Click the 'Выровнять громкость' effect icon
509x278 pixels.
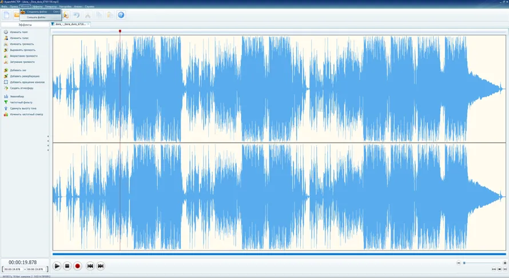[x=6, y=50]
